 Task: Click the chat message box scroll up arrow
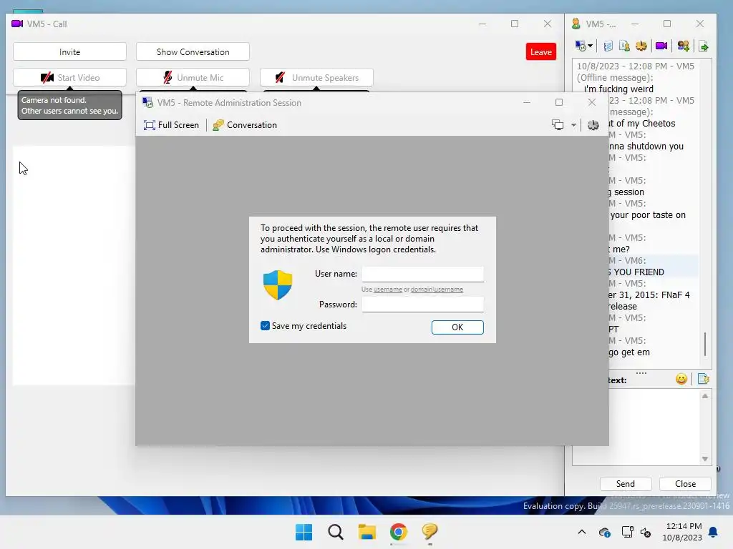705,396
